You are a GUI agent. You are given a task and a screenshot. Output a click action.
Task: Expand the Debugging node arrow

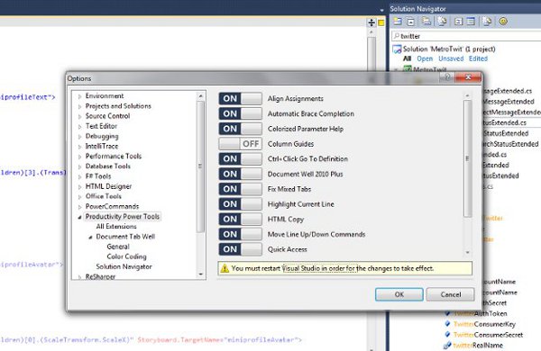[x=79, y=137]
